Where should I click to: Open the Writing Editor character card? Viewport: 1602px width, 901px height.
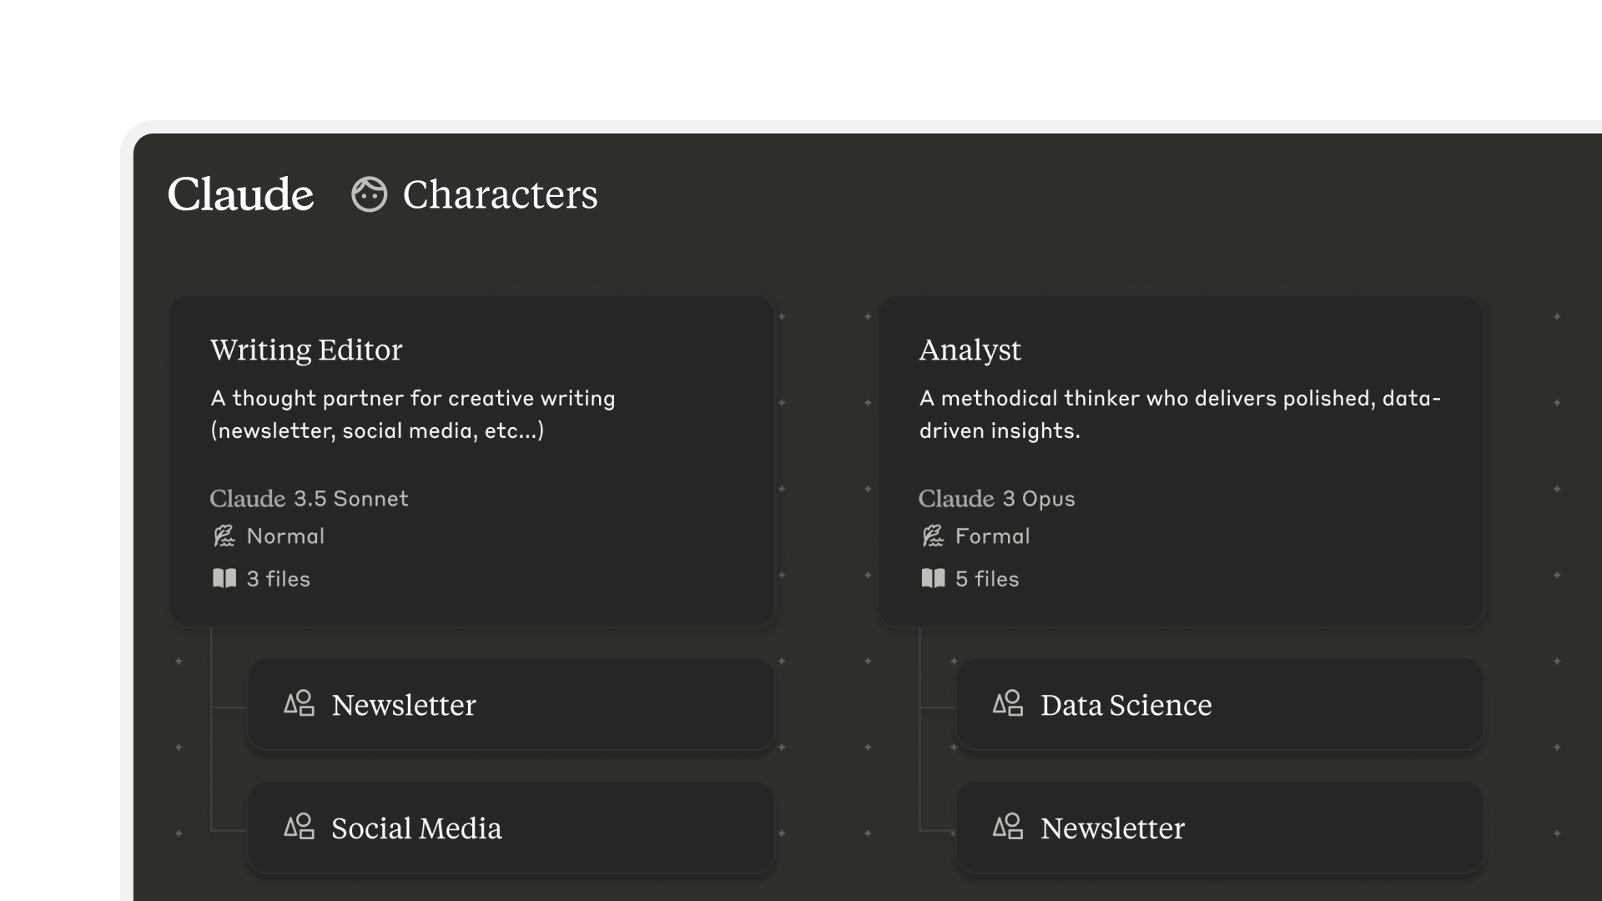[x=472, y=461]
